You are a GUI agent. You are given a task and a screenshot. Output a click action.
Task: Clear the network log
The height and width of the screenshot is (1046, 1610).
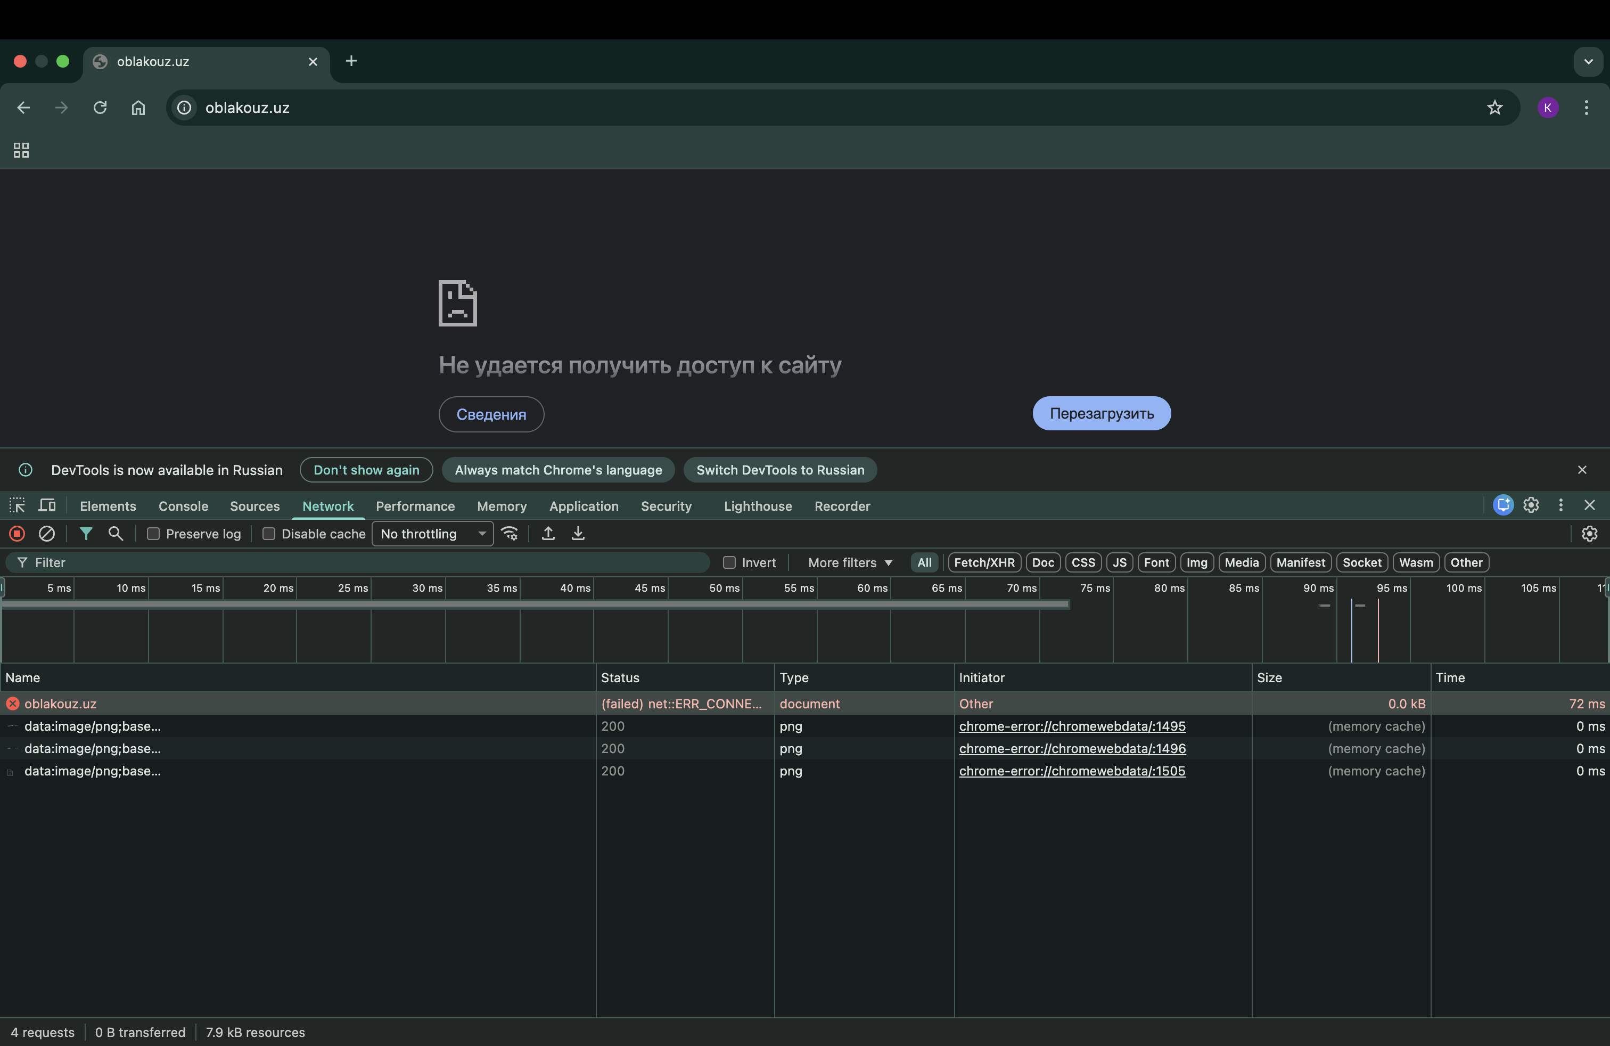(47, 534)
